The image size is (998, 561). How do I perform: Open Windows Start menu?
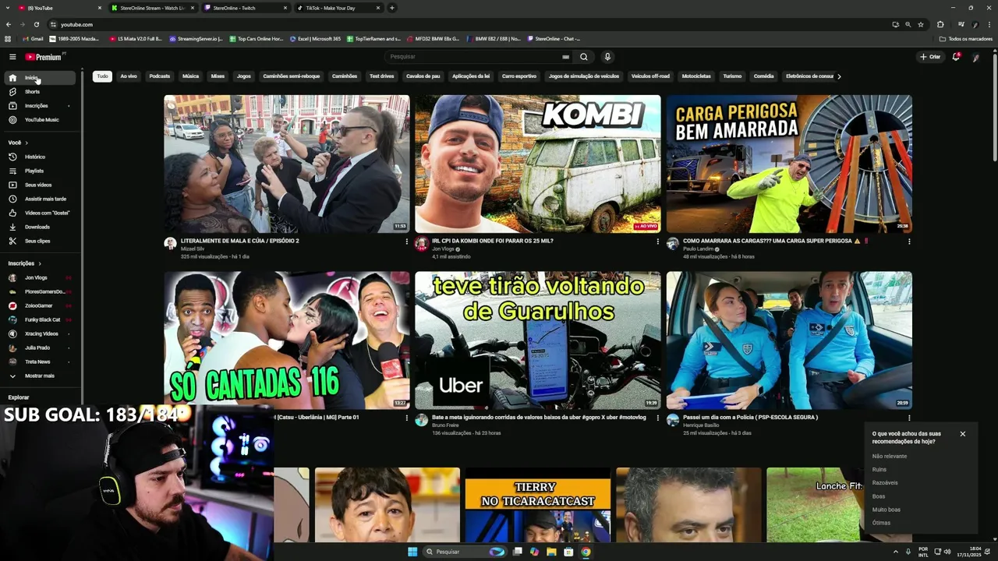tap(412, 552)
